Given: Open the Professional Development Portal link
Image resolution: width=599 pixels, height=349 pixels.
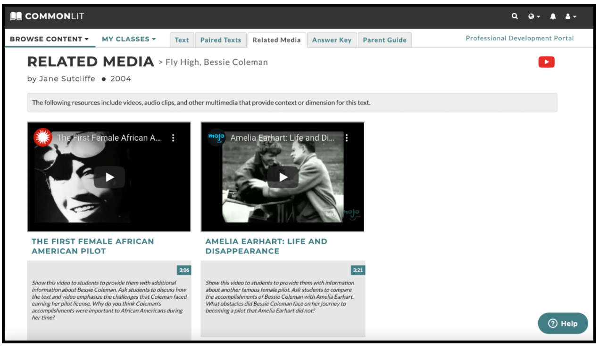Looking at the screenshot, I should [x=520, y=39].
